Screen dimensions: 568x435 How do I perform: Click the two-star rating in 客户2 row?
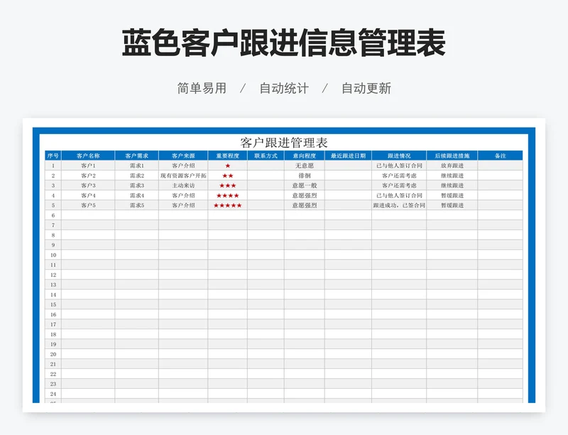tap(227, 176)
